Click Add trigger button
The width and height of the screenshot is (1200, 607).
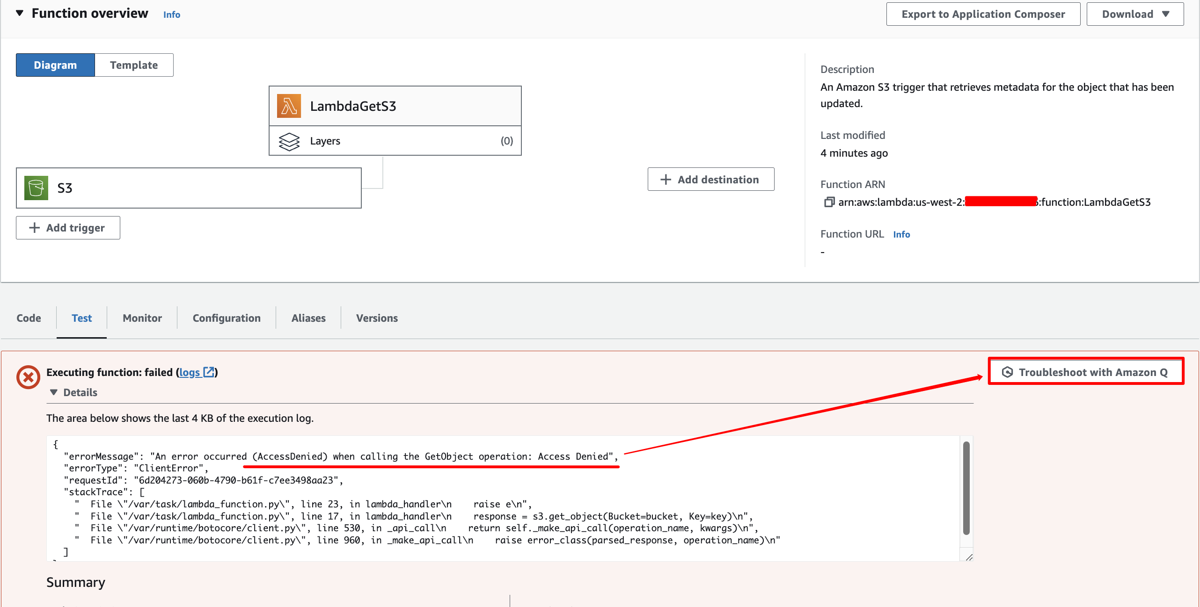(68, 228)
